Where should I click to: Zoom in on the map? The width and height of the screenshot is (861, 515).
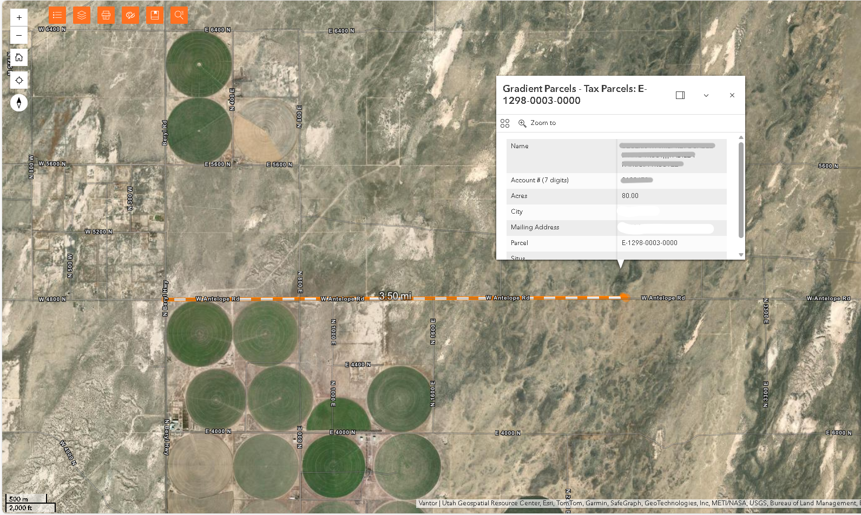19,18
